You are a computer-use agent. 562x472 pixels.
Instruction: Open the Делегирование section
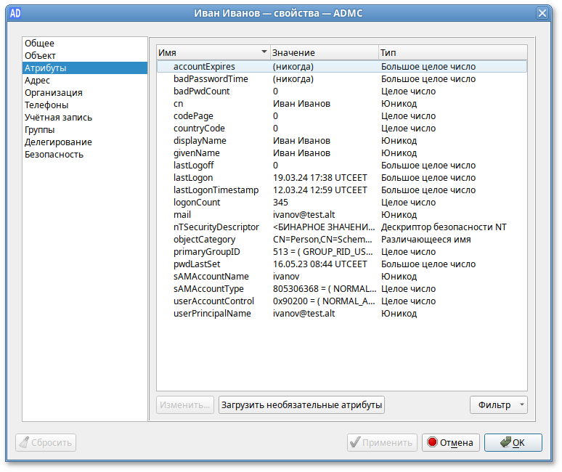pos(58,142)
